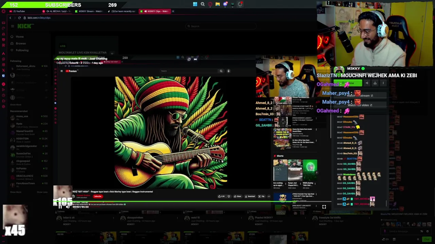Open the Street Life suggested video thumbnail
The width and height of the screenshot is (435, 244).
pyautogui.click(x=282, y=144)
